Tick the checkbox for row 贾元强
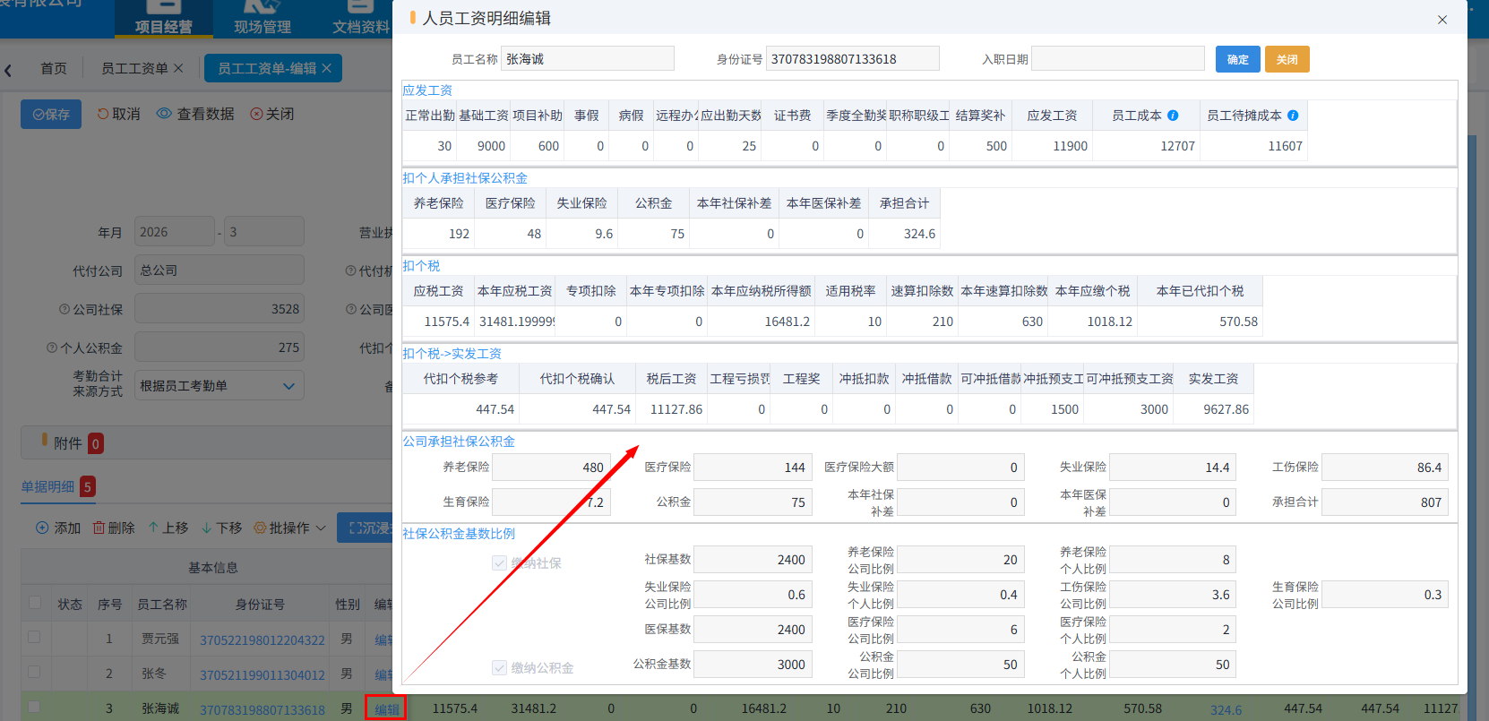Image resolution: width=1489 pixels, height=721 pixels. pos(34,638)
